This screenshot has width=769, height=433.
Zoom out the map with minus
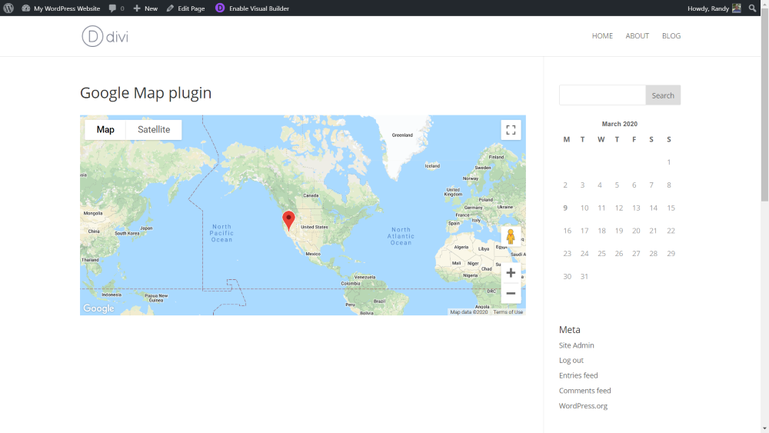[x=511, y=293]
